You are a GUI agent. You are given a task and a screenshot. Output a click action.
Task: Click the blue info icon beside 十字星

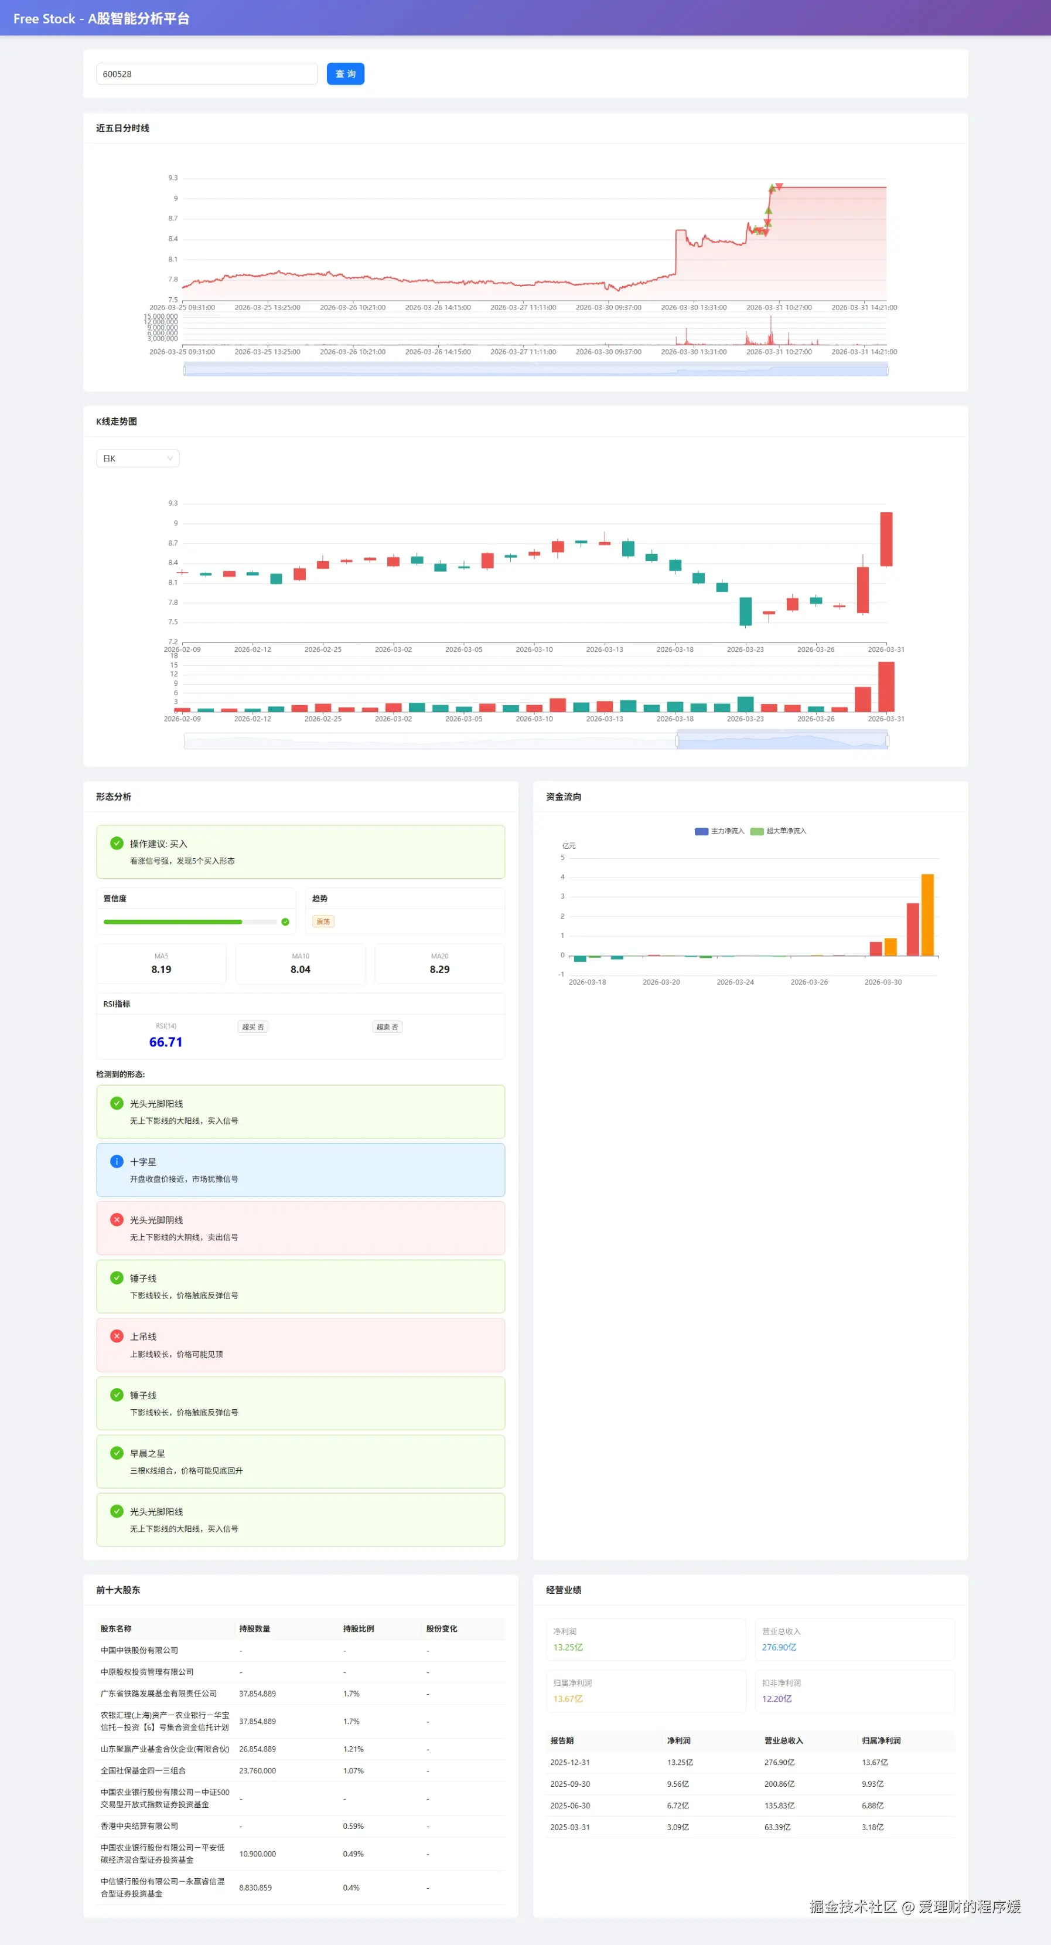(x=117, y=1161)
